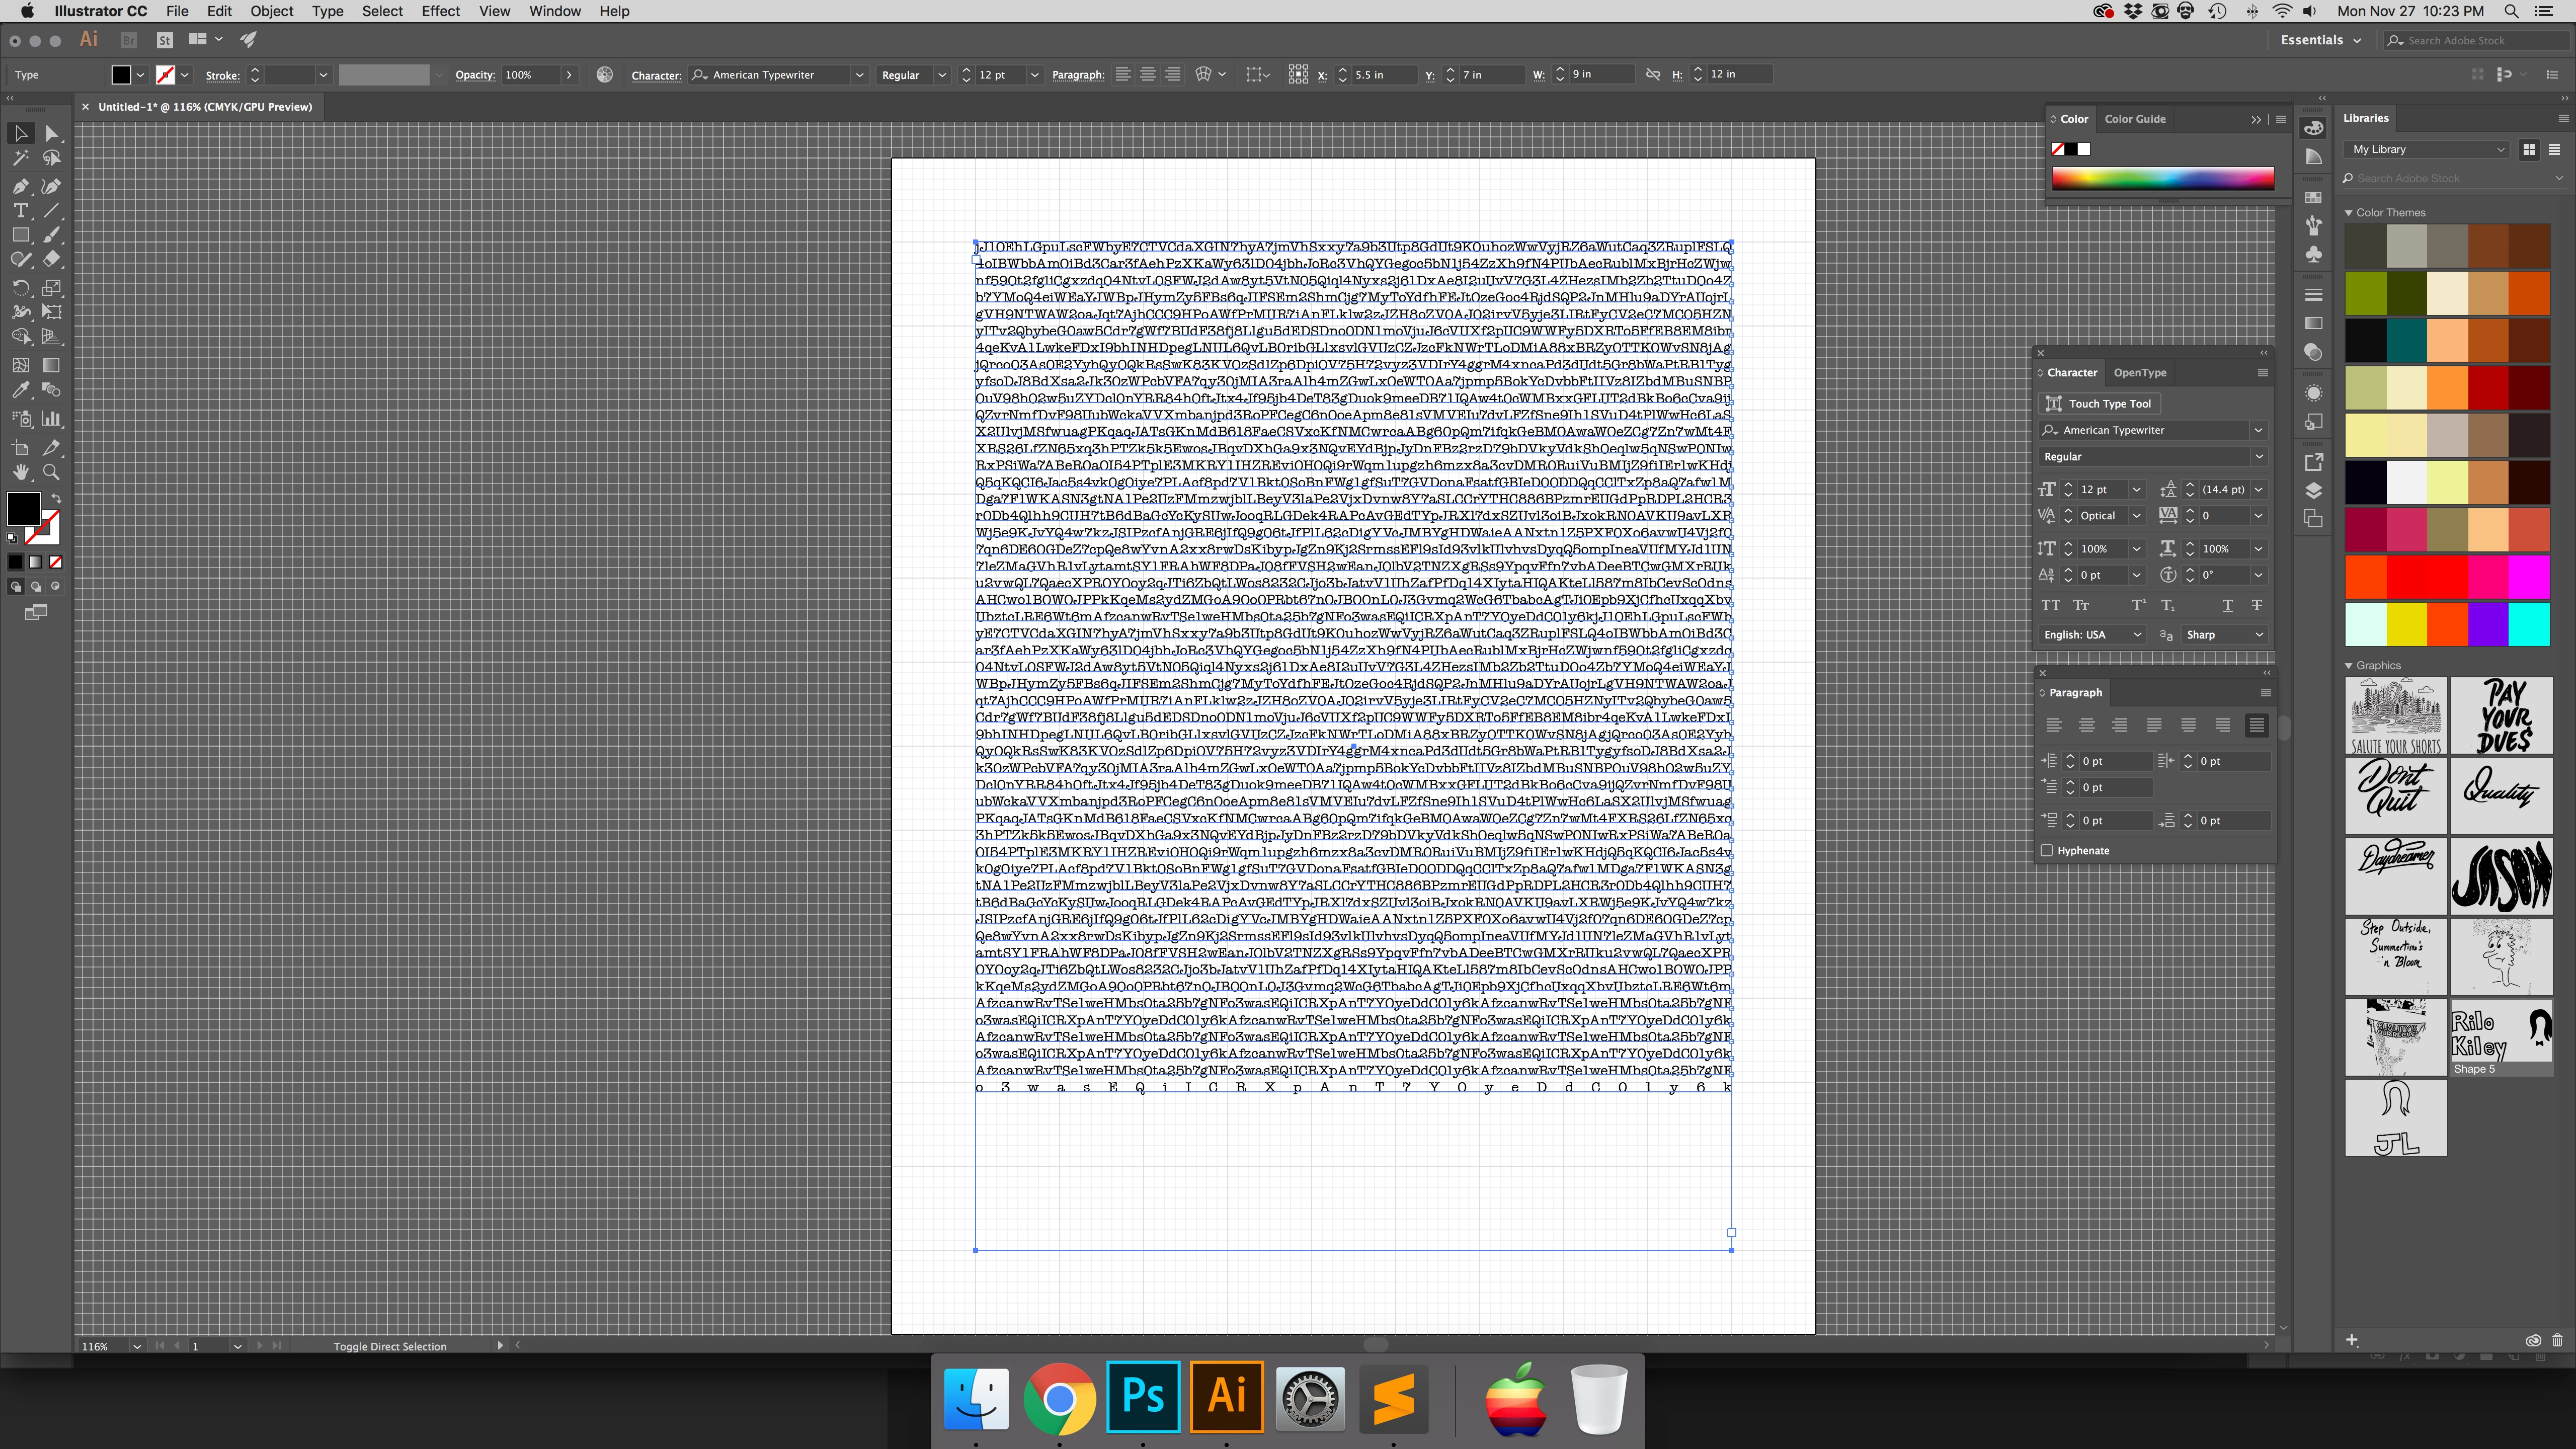Select the Type tool in toolbar

[20, 211]
